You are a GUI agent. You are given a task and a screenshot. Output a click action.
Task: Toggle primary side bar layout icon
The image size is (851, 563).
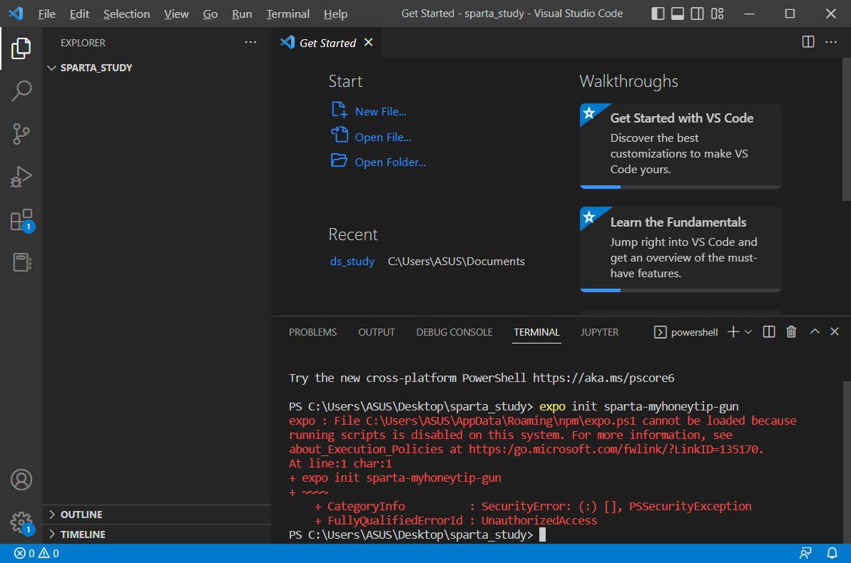(658, 14)
